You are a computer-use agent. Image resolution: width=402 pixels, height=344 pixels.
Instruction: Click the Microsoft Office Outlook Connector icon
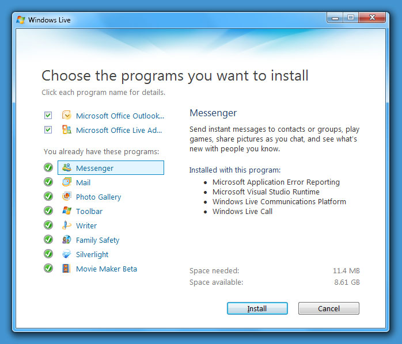(67, 116)
